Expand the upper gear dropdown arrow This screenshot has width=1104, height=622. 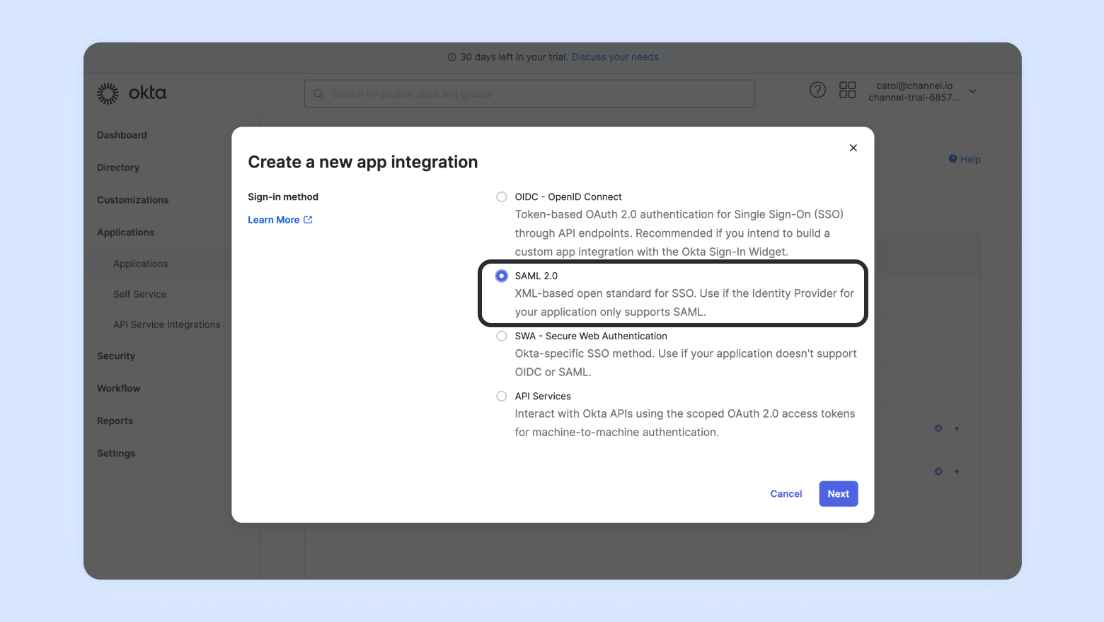tap(957, 429)
